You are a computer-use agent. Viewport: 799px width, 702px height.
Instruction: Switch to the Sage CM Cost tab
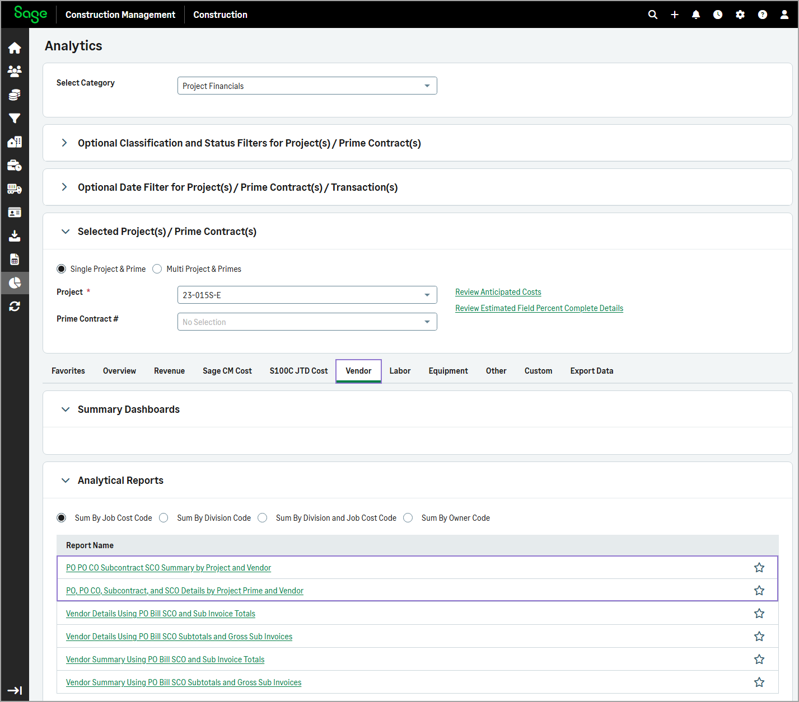(x=227, y=371)
